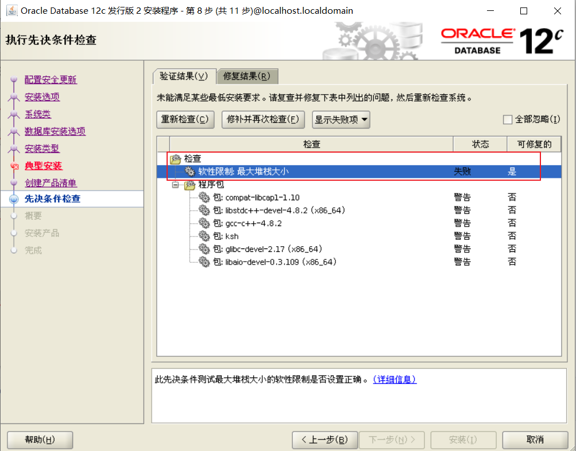Switch to the 验证结果(V) tab

point(184,76)
